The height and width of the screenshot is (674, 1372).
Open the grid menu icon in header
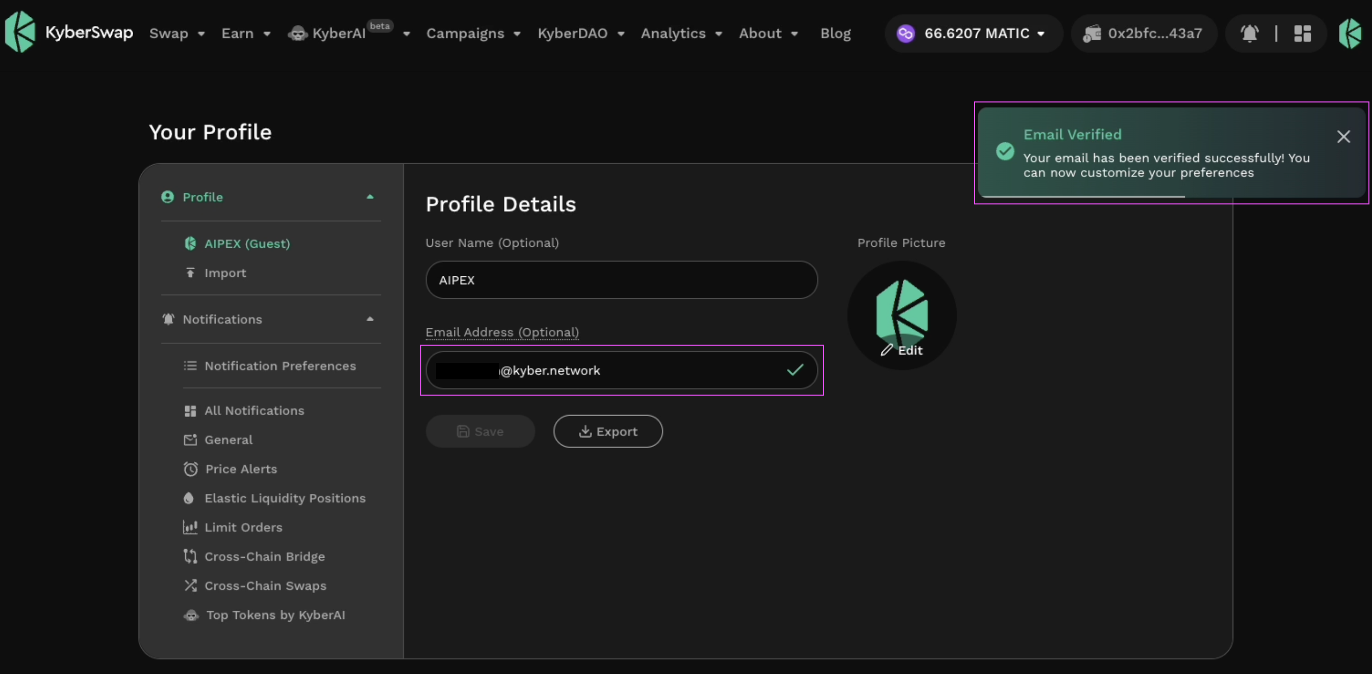click(1302, 34)
